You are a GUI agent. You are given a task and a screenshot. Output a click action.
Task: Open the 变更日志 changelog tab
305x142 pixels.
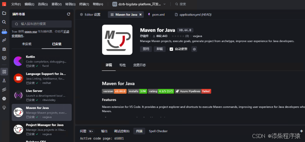tap(139, 65)
